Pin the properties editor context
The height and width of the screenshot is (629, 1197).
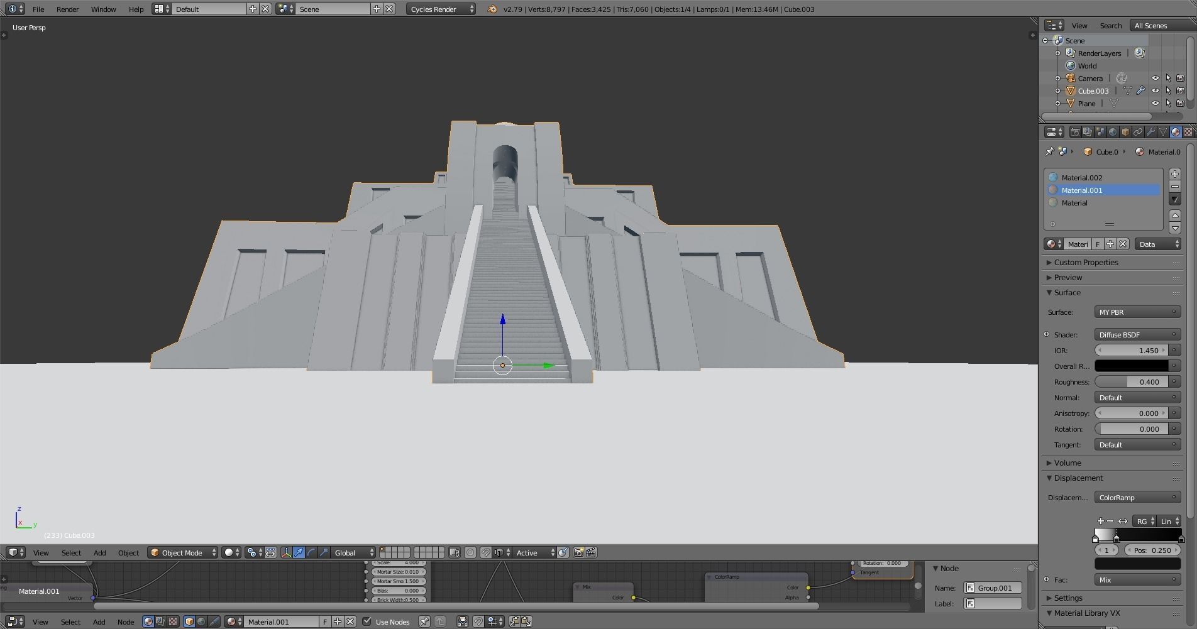[1049, 151]
